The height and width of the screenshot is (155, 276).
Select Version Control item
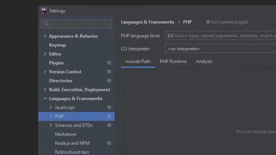[65, 72]
